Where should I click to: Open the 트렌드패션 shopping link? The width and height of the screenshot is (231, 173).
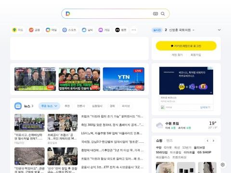[x=180, y=157]
